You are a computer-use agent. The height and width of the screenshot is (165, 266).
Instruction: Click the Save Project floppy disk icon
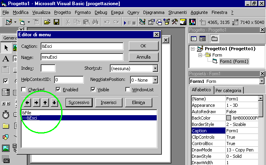[x=56, y=22]
